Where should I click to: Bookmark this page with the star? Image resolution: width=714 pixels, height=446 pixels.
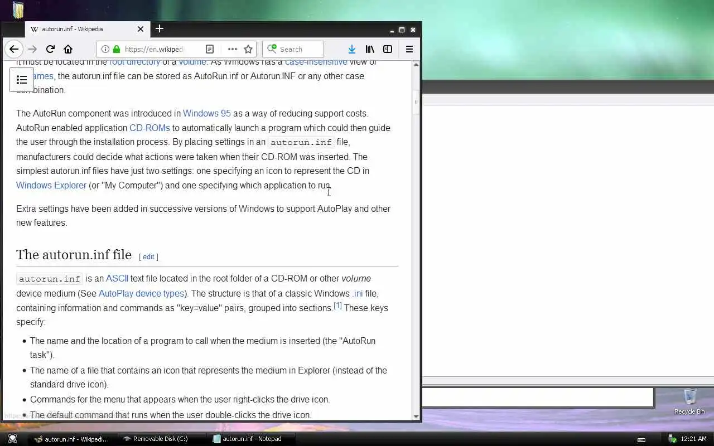click(x=248, y=49)
